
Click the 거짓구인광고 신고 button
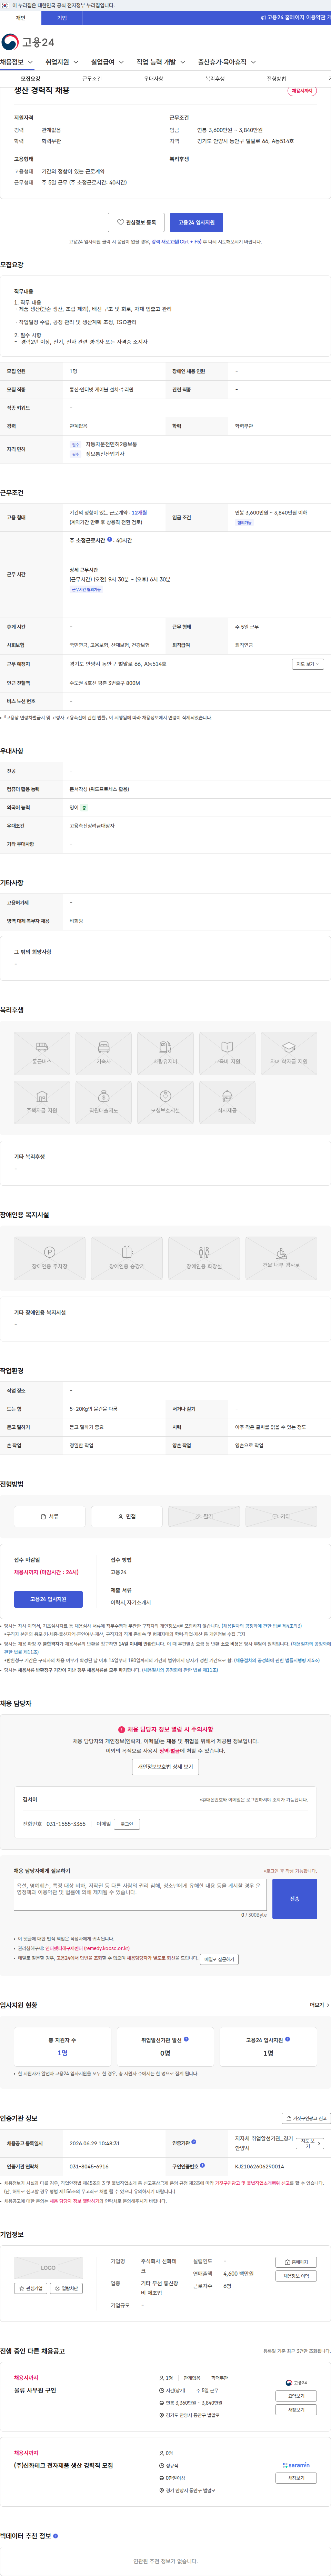pos(306,2118)
